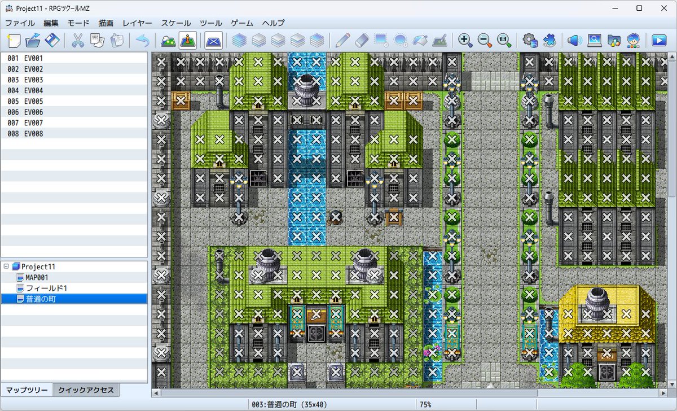Select event 006 EV006 in list
The image size is (677, 411).
74,112
